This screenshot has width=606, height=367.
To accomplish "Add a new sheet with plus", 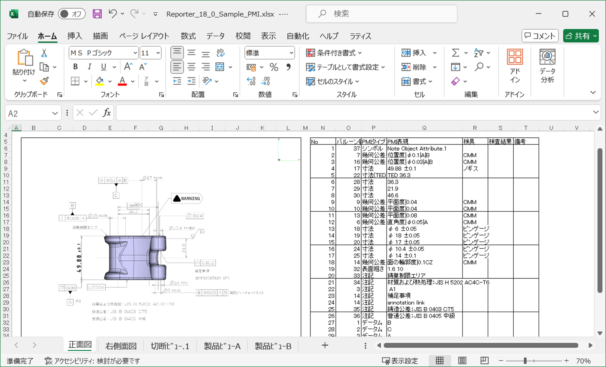I will point(325,345).
